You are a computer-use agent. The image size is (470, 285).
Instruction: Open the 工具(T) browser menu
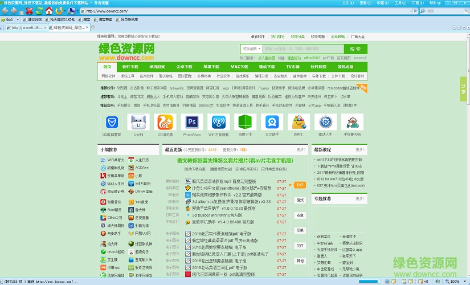pyautogui.click(x=398, y=3)
